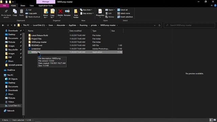Select the README.md file
The width and height of the screenshot is (217, 122).
[x=75, y=45]
